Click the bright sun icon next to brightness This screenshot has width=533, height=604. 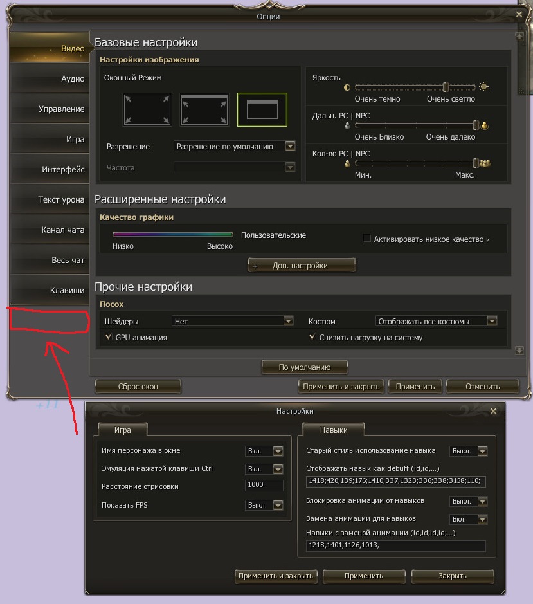[x=483, y=87]
